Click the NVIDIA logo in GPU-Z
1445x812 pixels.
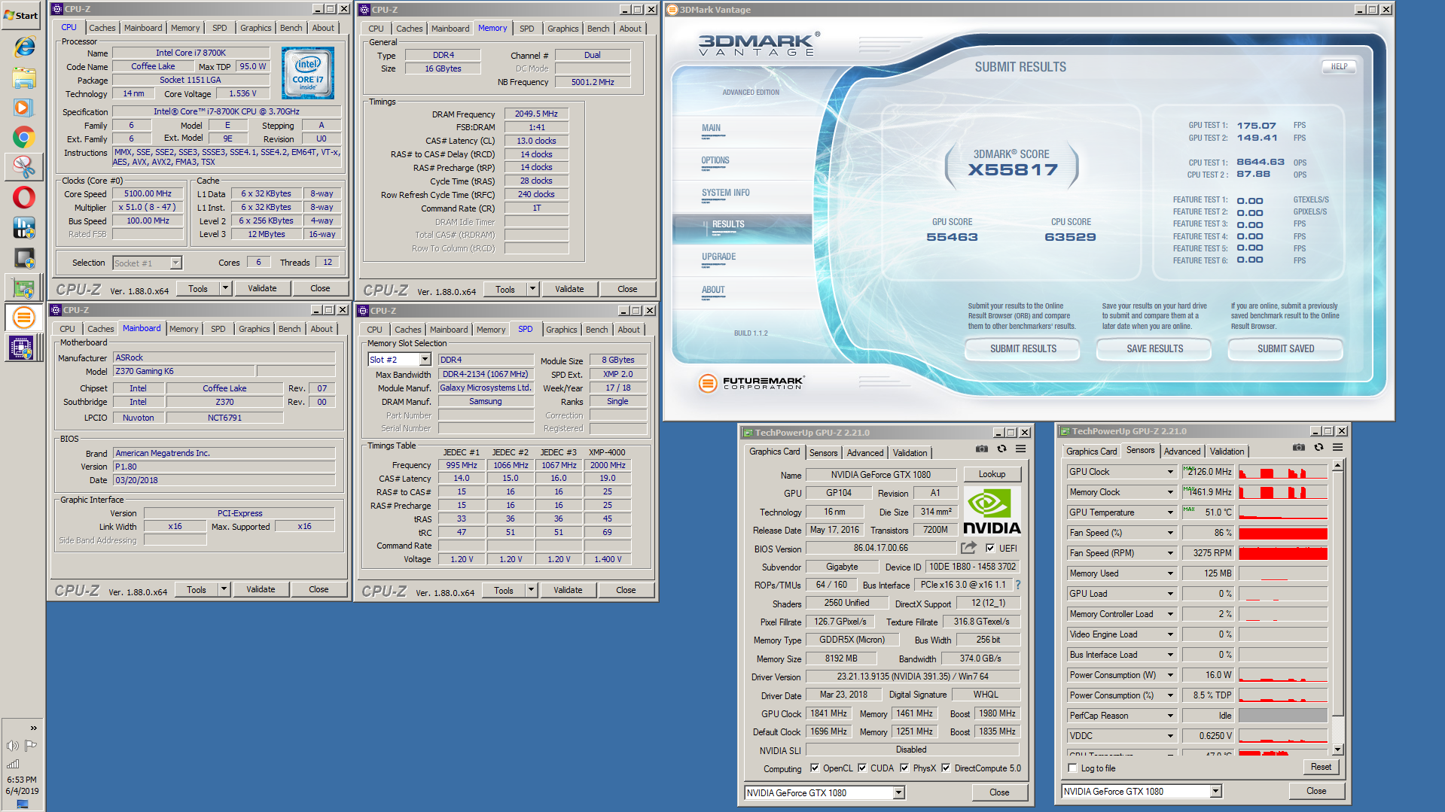992,510
